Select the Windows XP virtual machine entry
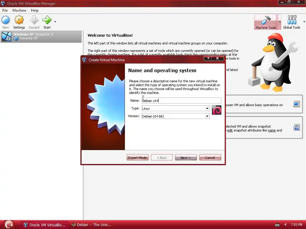Screen dimensions: 306x229 tap(41, 36)
